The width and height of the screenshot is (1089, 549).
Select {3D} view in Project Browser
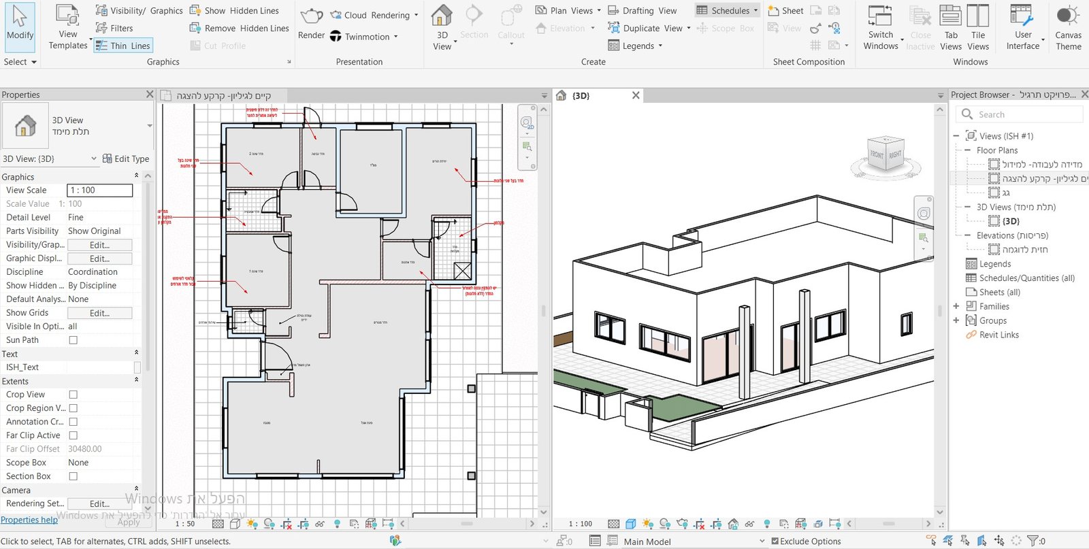1011,221
